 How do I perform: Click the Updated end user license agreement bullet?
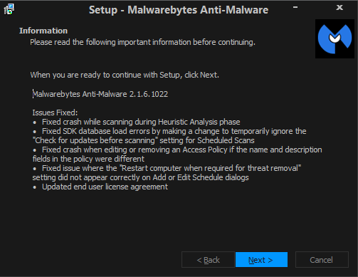[x=100, y=187]
